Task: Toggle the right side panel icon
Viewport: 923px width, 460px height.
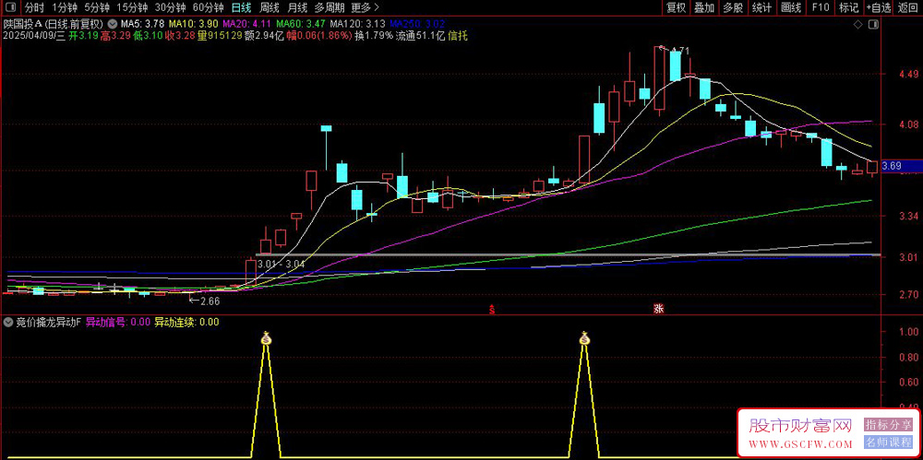Action: [x=874, y=25]
